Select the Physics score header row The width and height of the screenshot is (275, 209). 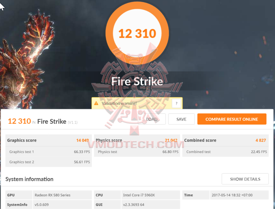[x=137, y=140]
